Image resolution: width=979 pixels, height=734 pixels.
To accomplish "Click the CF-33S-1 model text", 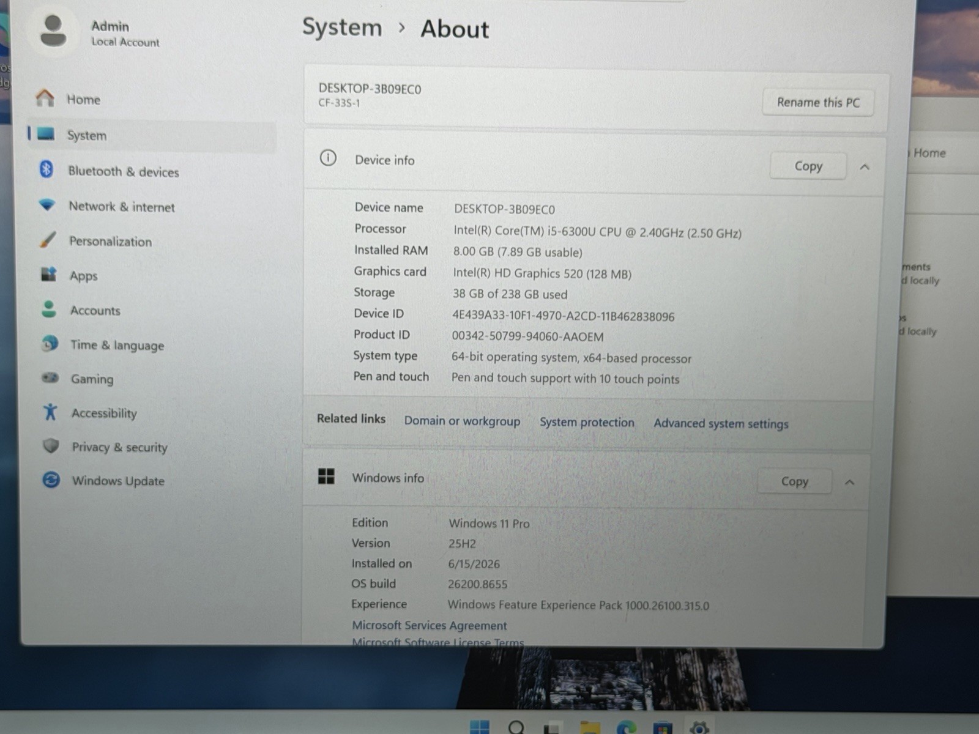I will [x=339, y=103].
